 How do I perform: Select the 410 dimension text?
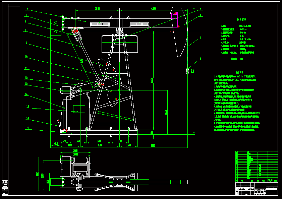click(x=56, y=143)
